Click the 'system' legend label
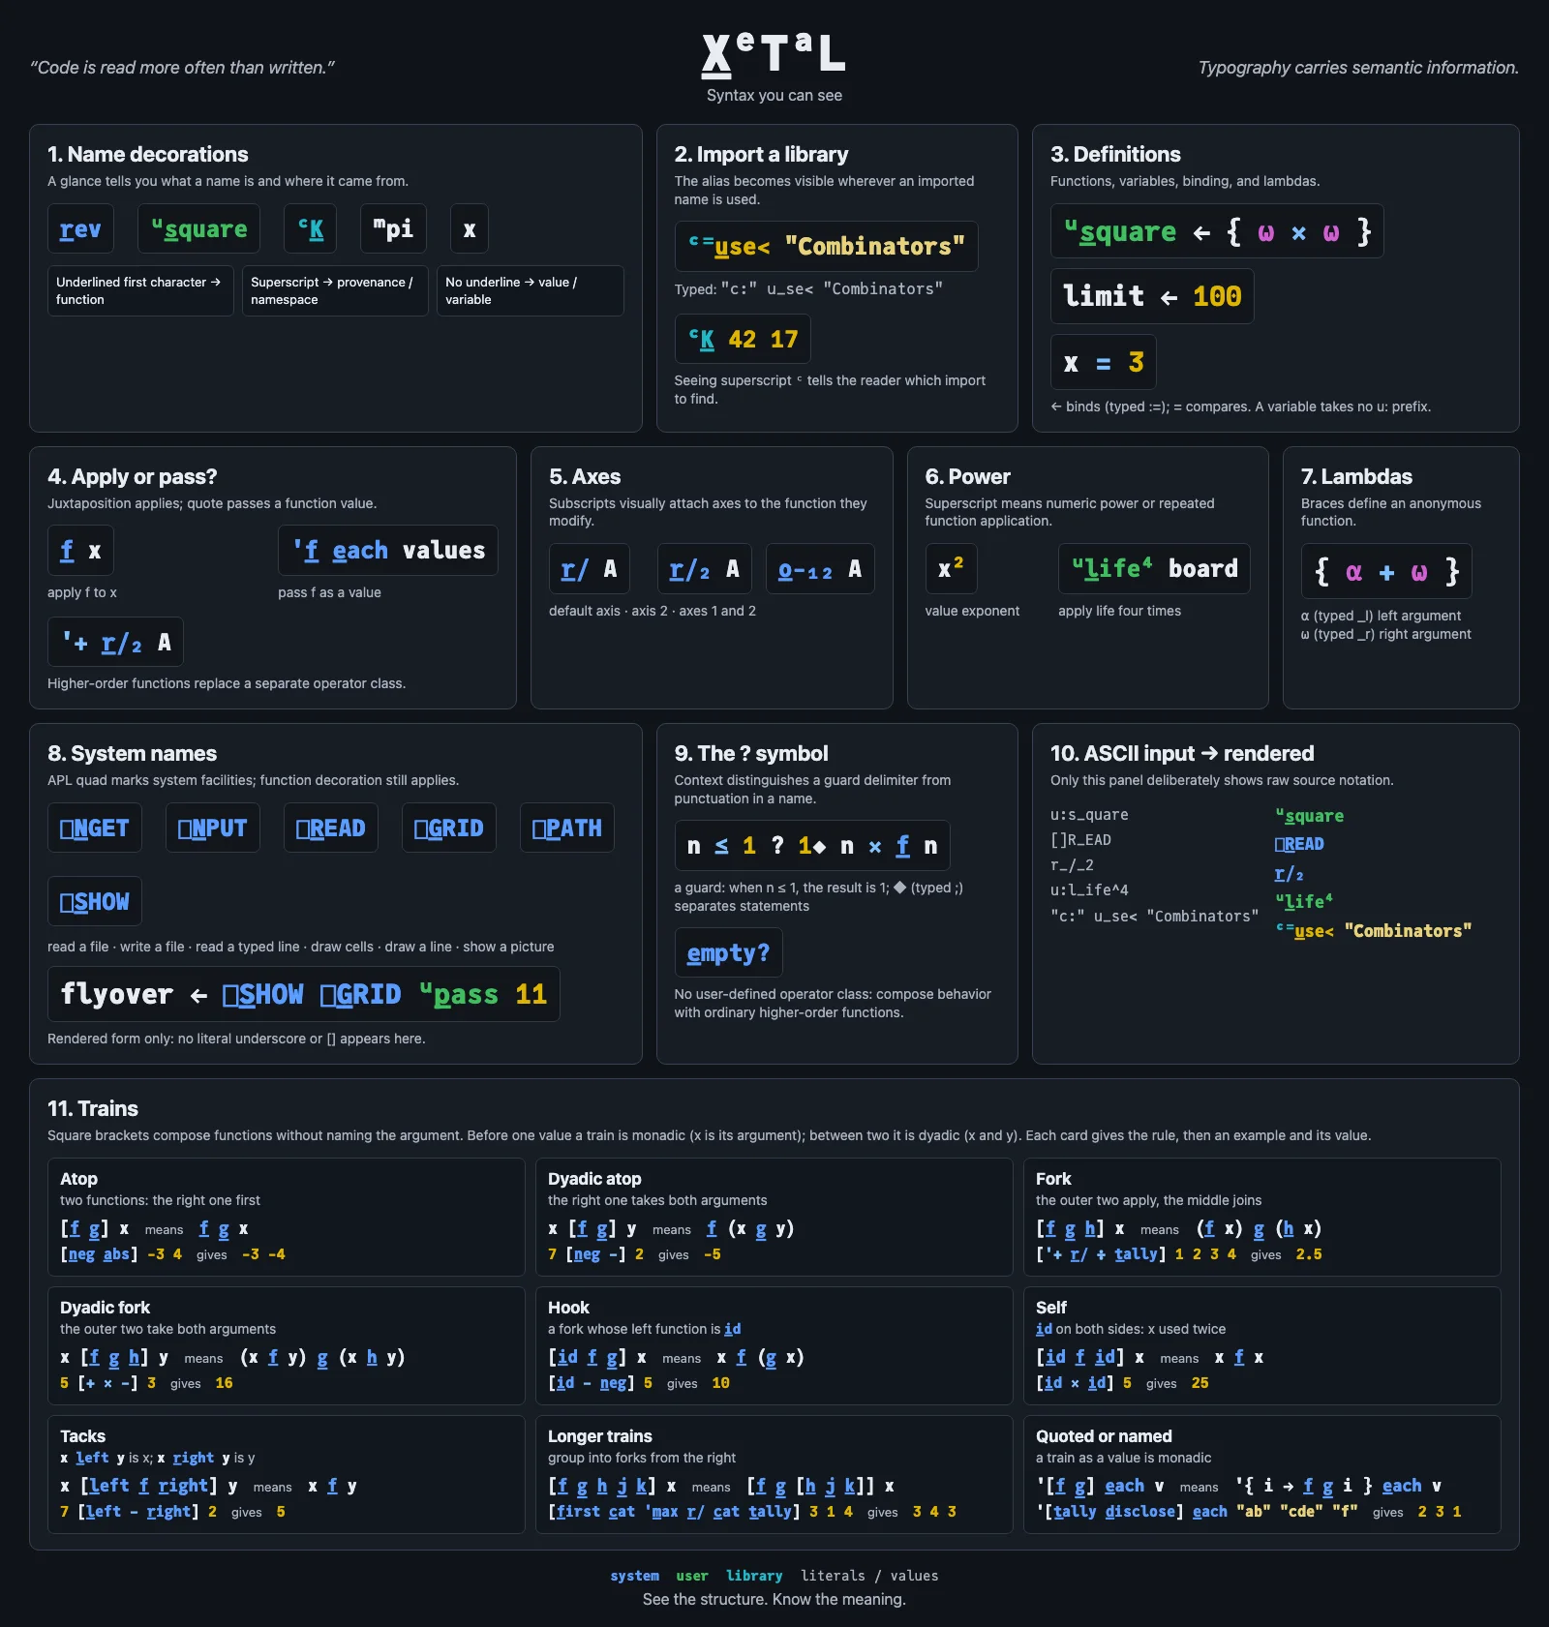 [x=634, y=1576]
